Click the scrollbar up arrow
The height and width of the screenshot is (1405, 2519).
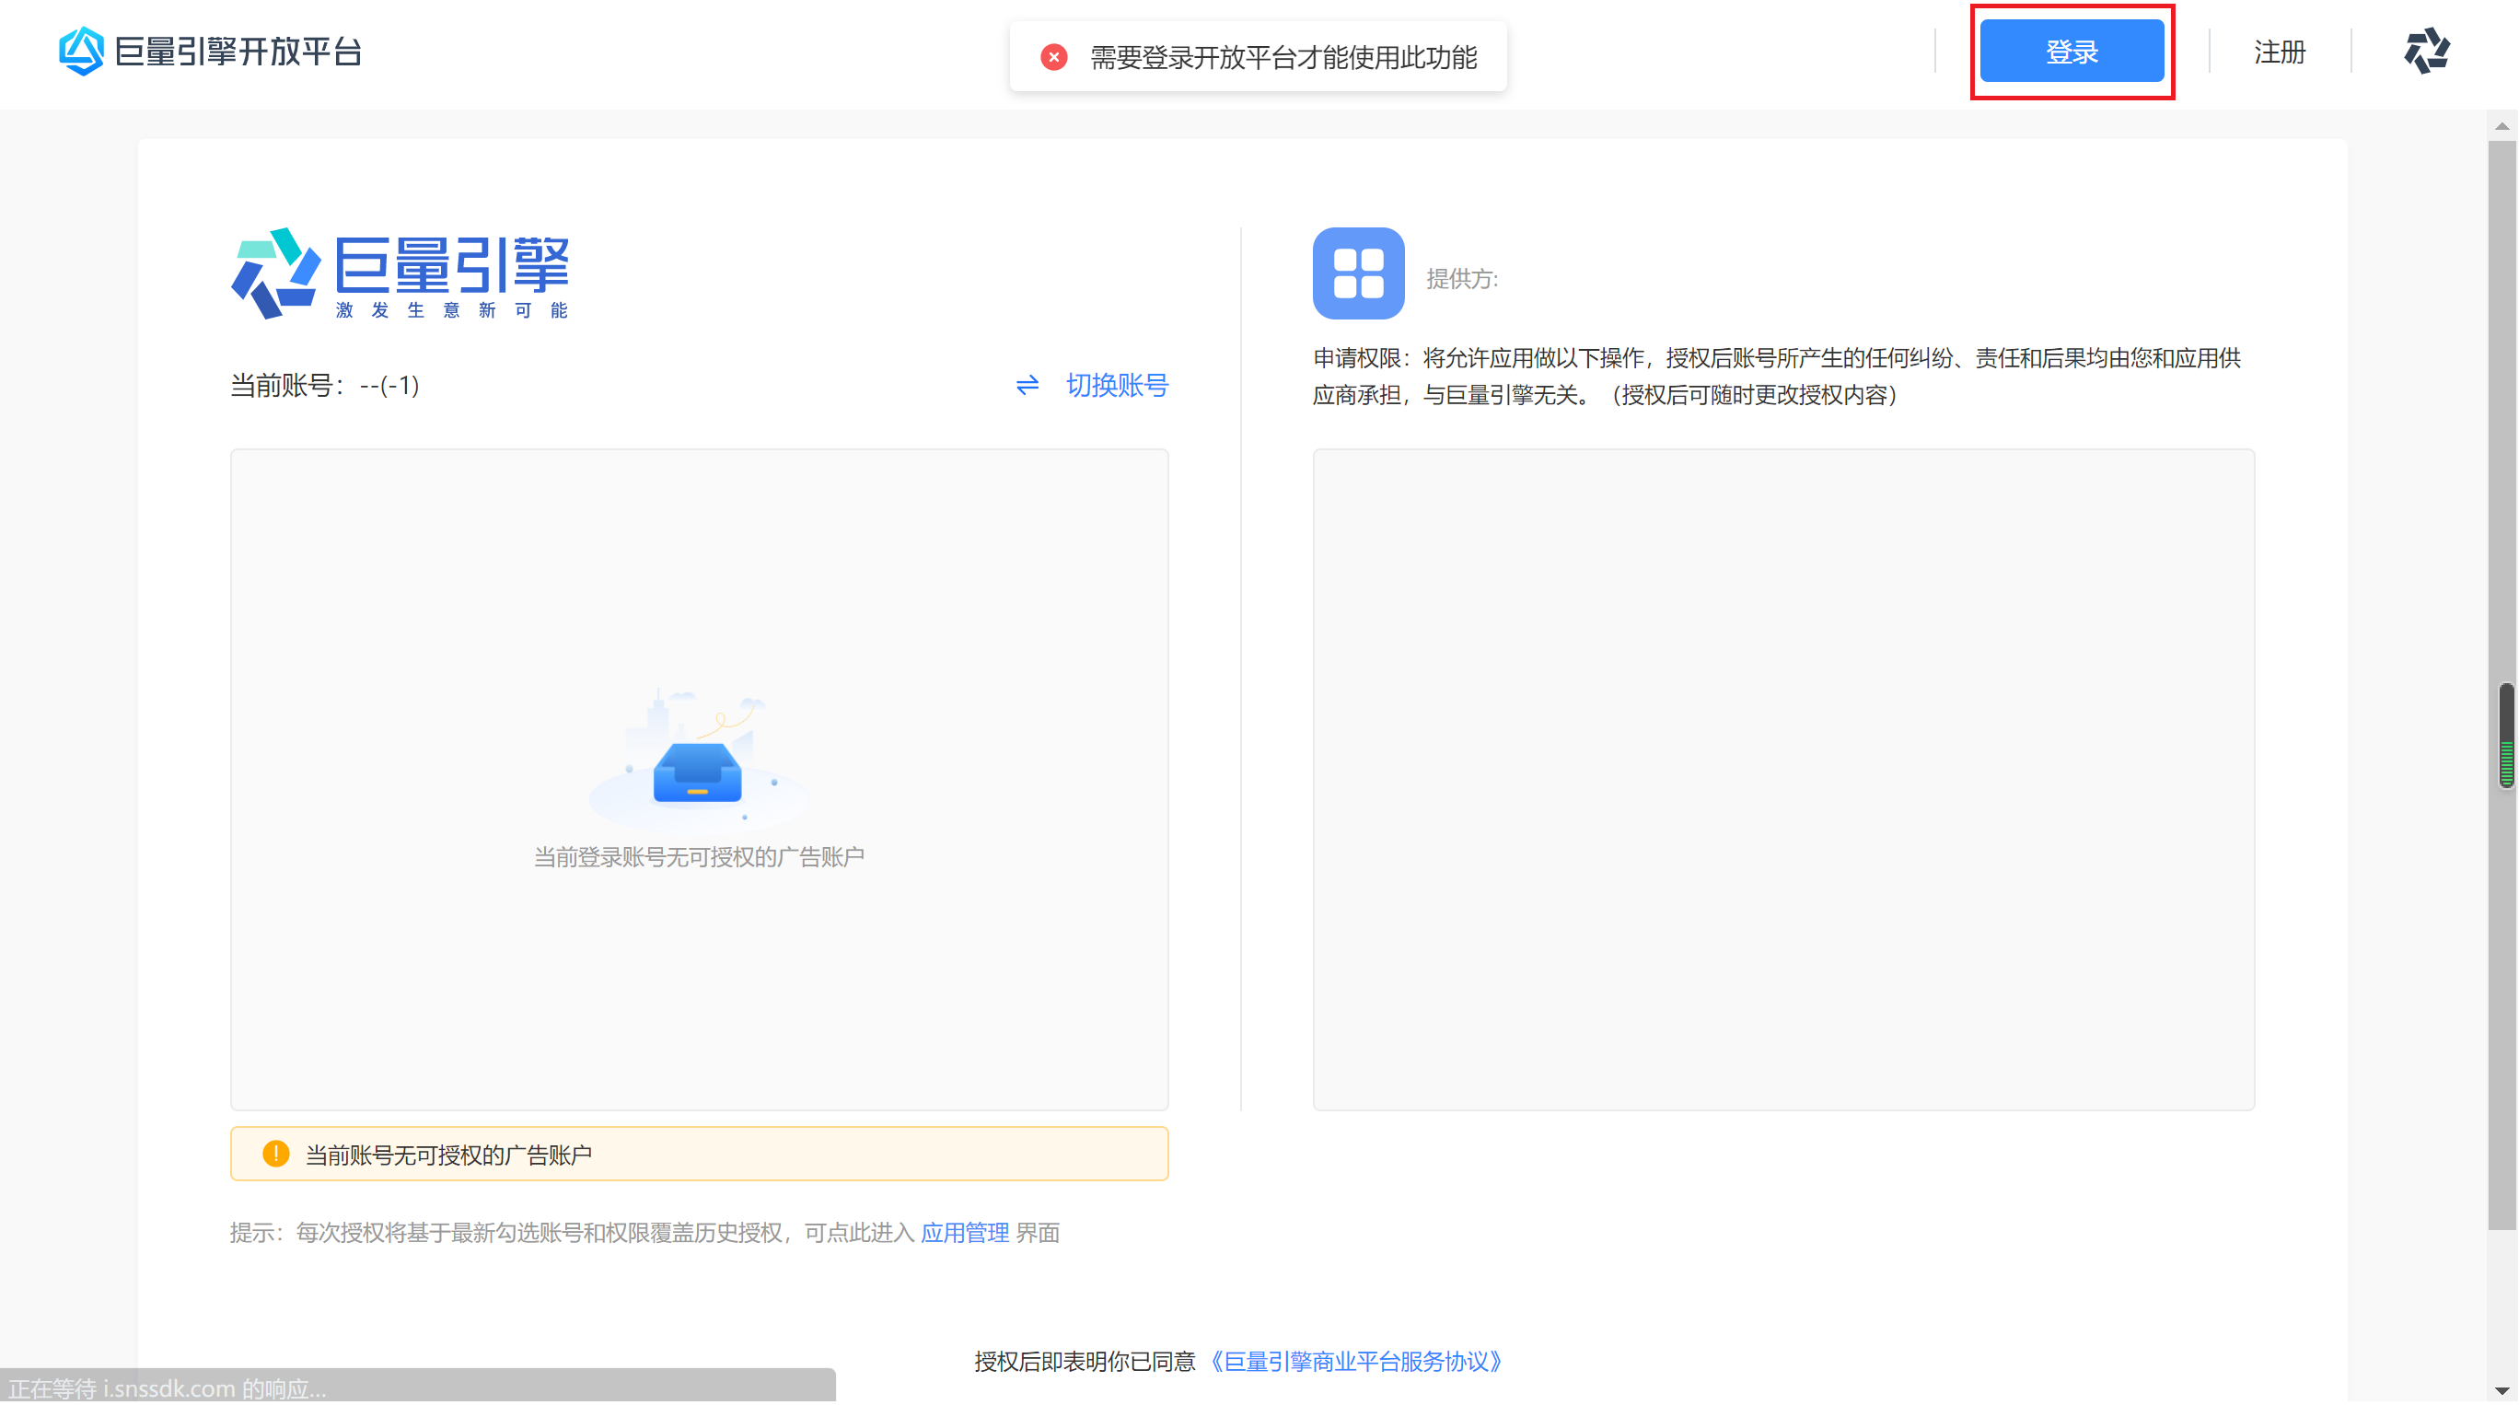click(2502, 126)
